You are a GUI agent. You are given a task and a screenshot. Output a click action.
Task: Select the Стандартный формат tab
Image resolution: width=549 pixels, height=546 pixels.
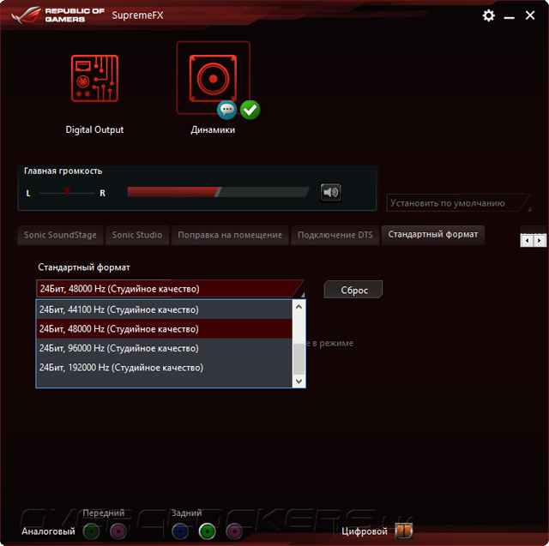pyautogui.click(x=432, y=234)
